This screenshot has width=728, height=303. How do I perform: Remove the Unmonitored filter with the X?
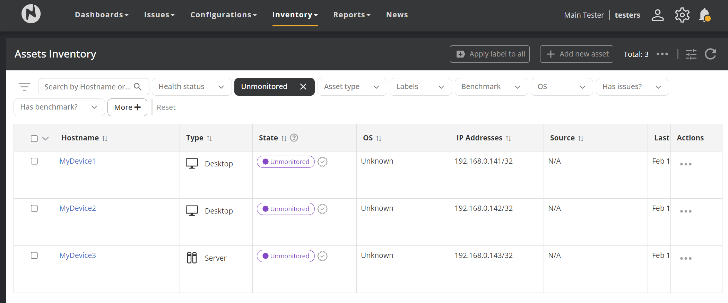(303, 87)
